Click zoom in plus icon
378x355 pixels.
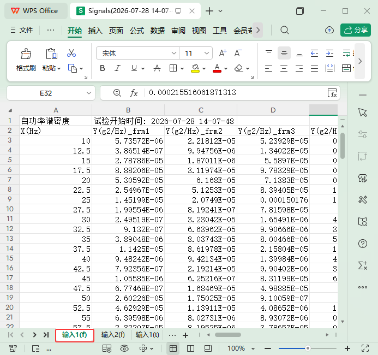point(347,348)
